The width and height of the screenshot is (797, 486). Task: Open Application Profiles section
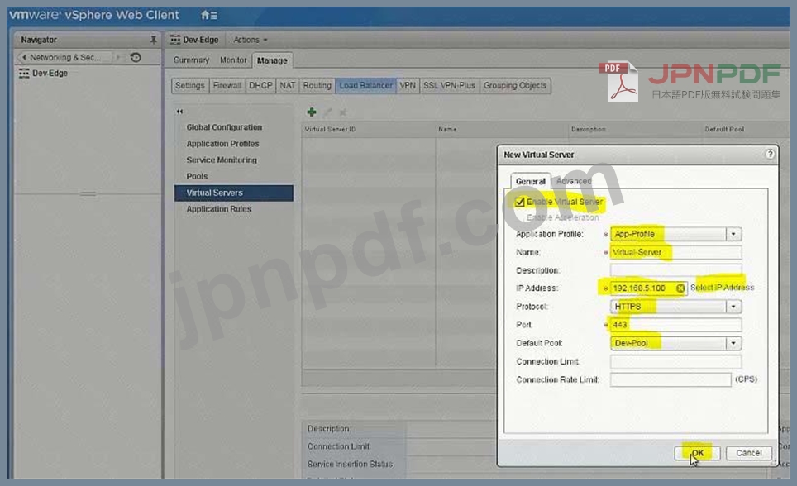(222, 143)
